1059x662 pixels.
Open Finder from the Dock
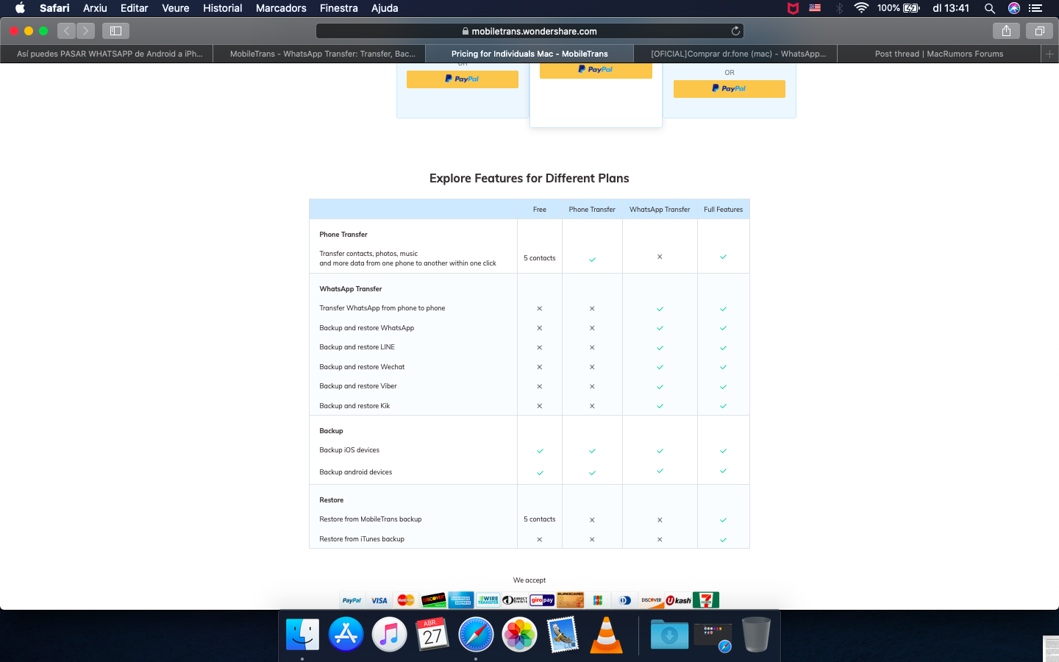coord(302,634)
